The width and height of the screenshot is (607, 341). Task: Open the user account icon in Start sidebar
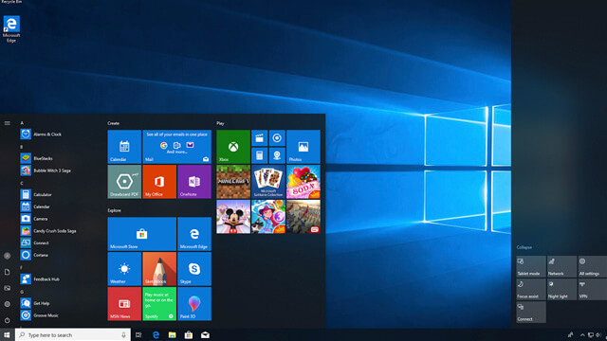pyautogui.click(x=7, y=256)
